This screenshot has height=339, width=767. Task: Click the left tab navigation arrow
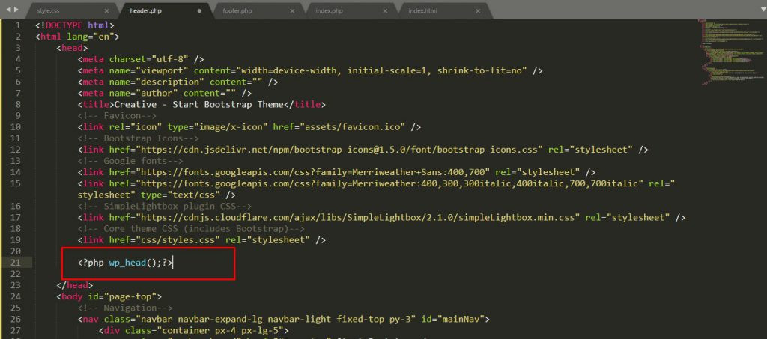pos(8,9)
